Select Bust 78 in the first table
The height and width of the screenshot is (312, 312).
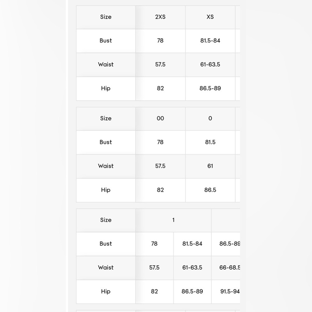(160, 41)
